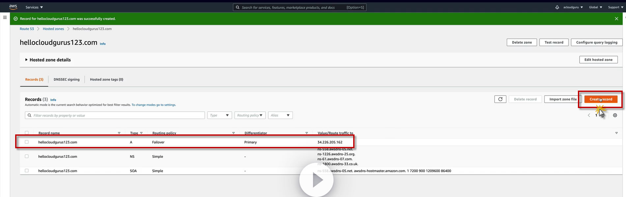Viewport: 626px width, 197px height.
Task: Click ns-1226.awsdns-25.org. value
Action: (336, 154)
